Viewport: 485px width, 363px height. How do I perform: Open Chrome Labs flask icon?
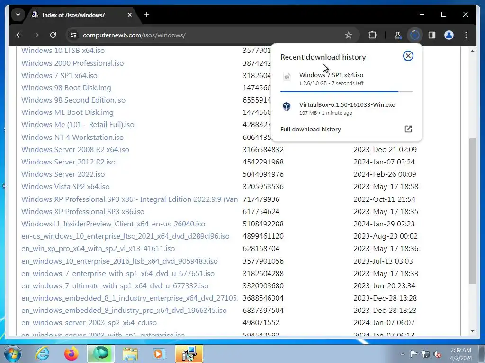397,35
